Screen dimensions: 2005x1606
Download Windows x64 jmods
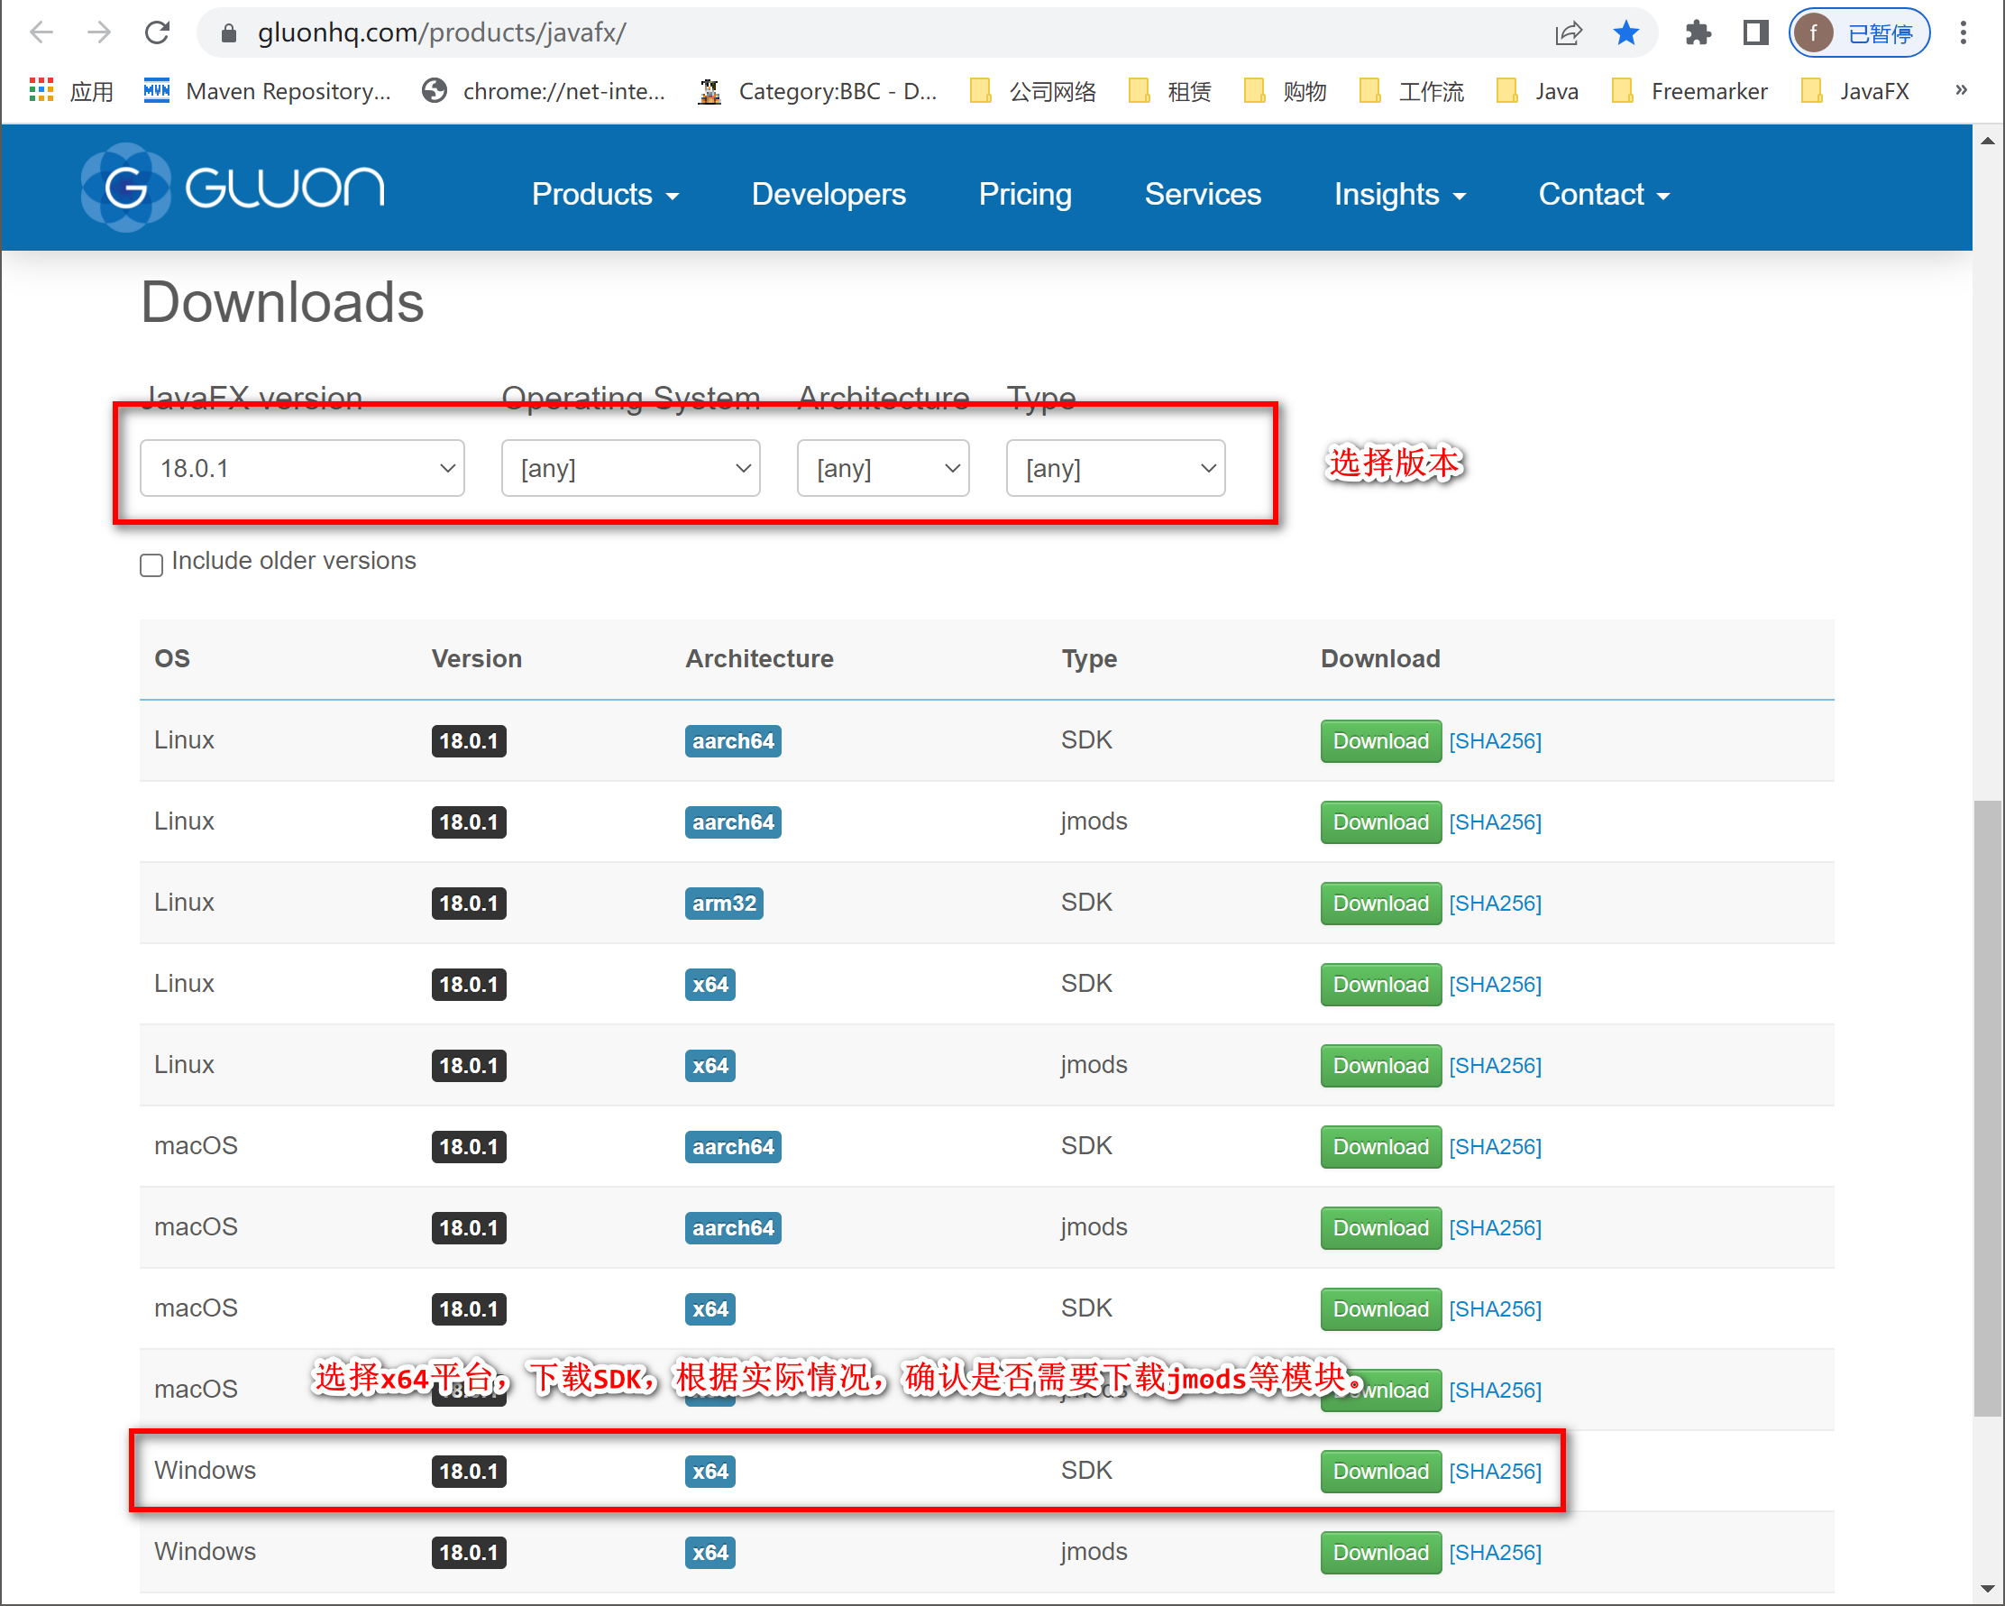click(1380, 1552)
